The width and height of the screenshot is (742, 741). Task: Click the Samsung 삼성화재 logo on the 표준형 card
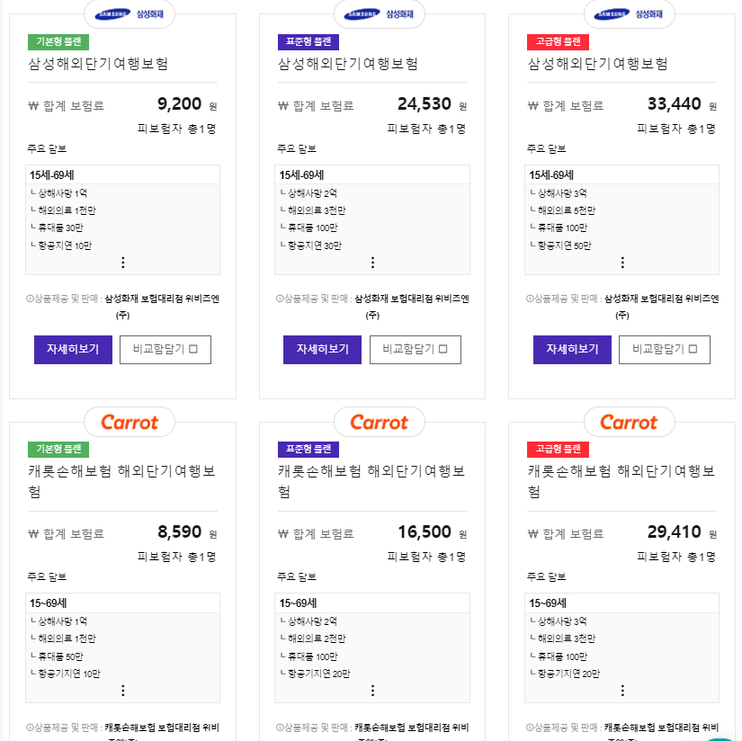point(379,14)
